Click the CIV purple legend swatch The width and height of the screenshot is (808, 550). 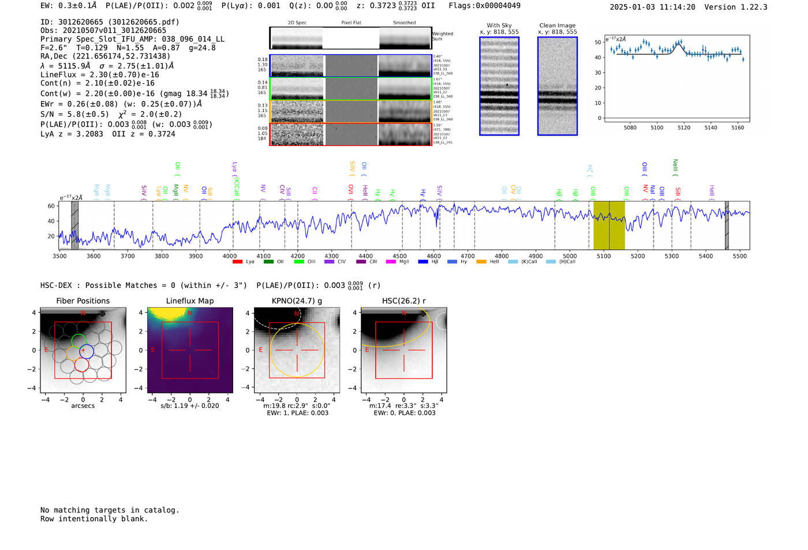[330, 261]
